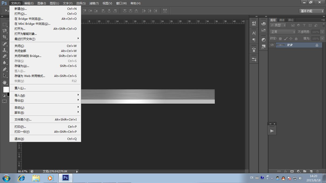Screen dimensions: 326x183
Task: Open the 基本功能 workspace dropdown
Action: point(312,11)
